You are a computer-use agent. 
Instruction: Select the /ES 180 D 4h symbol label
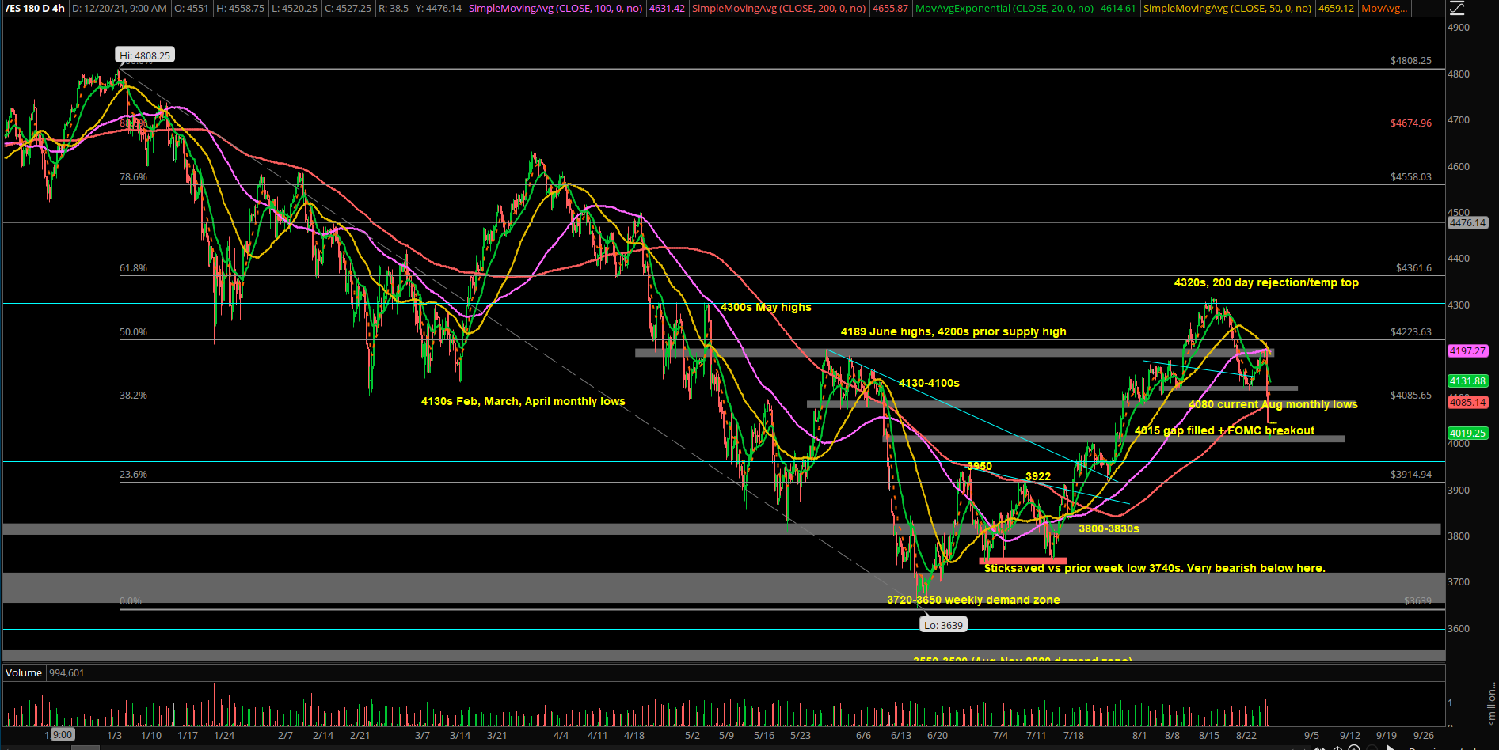click(34, 8)
